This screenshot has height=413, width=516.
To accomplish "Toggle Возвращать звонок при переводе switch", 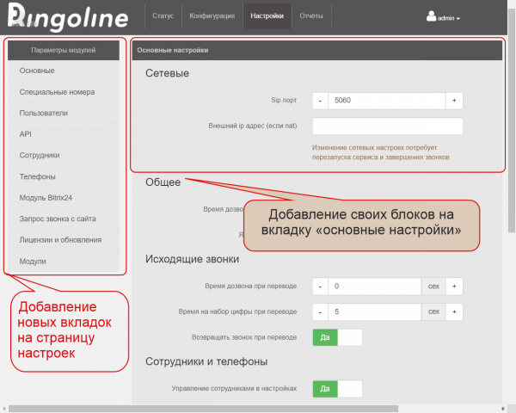I will point(336,337).
